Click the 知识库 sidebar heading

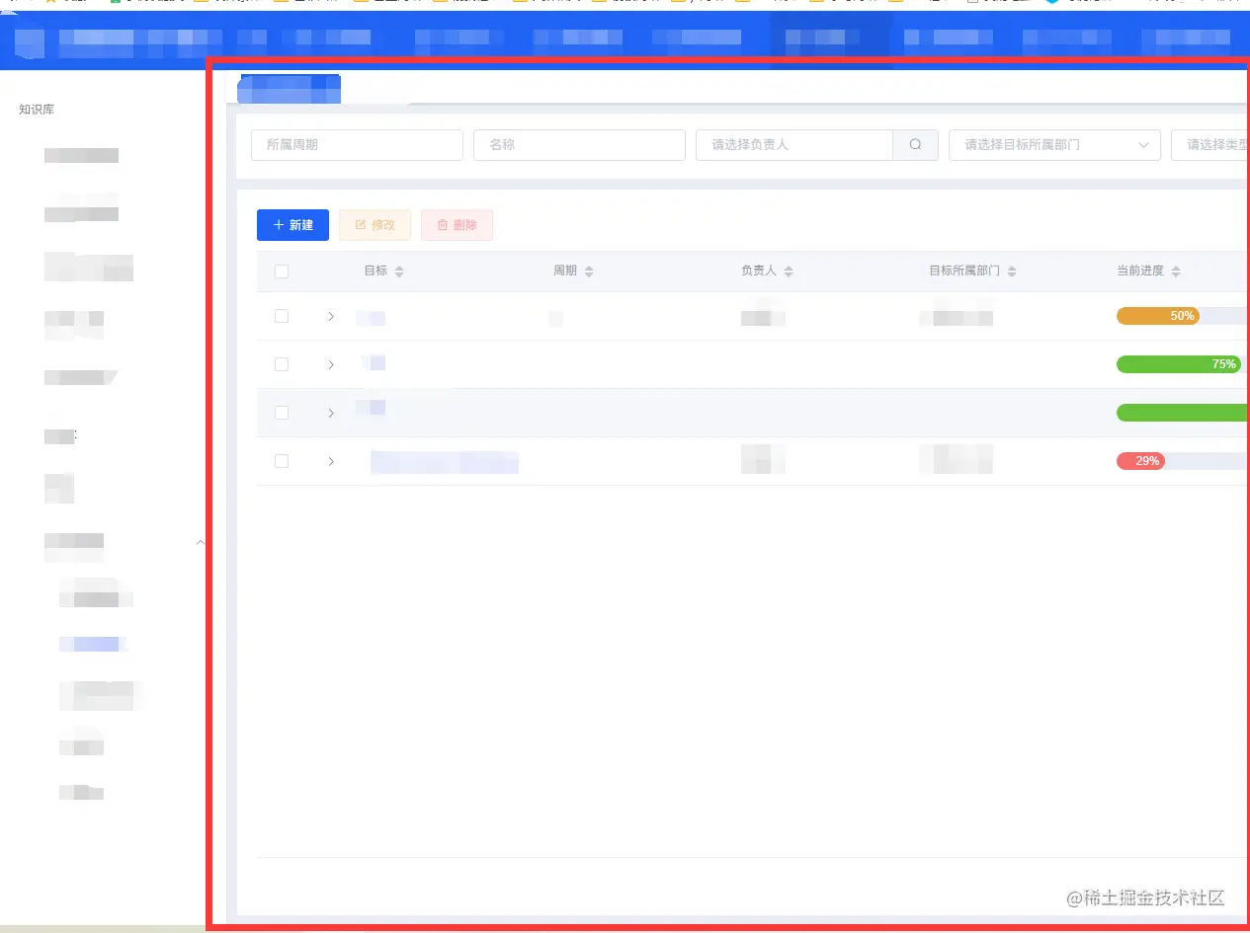37,110
